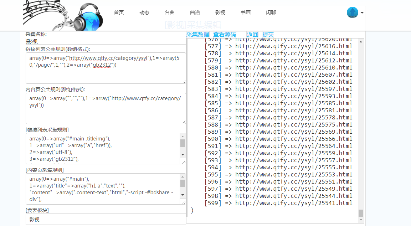
Task: Open the 闲聊 menu item
Action: pyautogui.click(x=271, y=12)
